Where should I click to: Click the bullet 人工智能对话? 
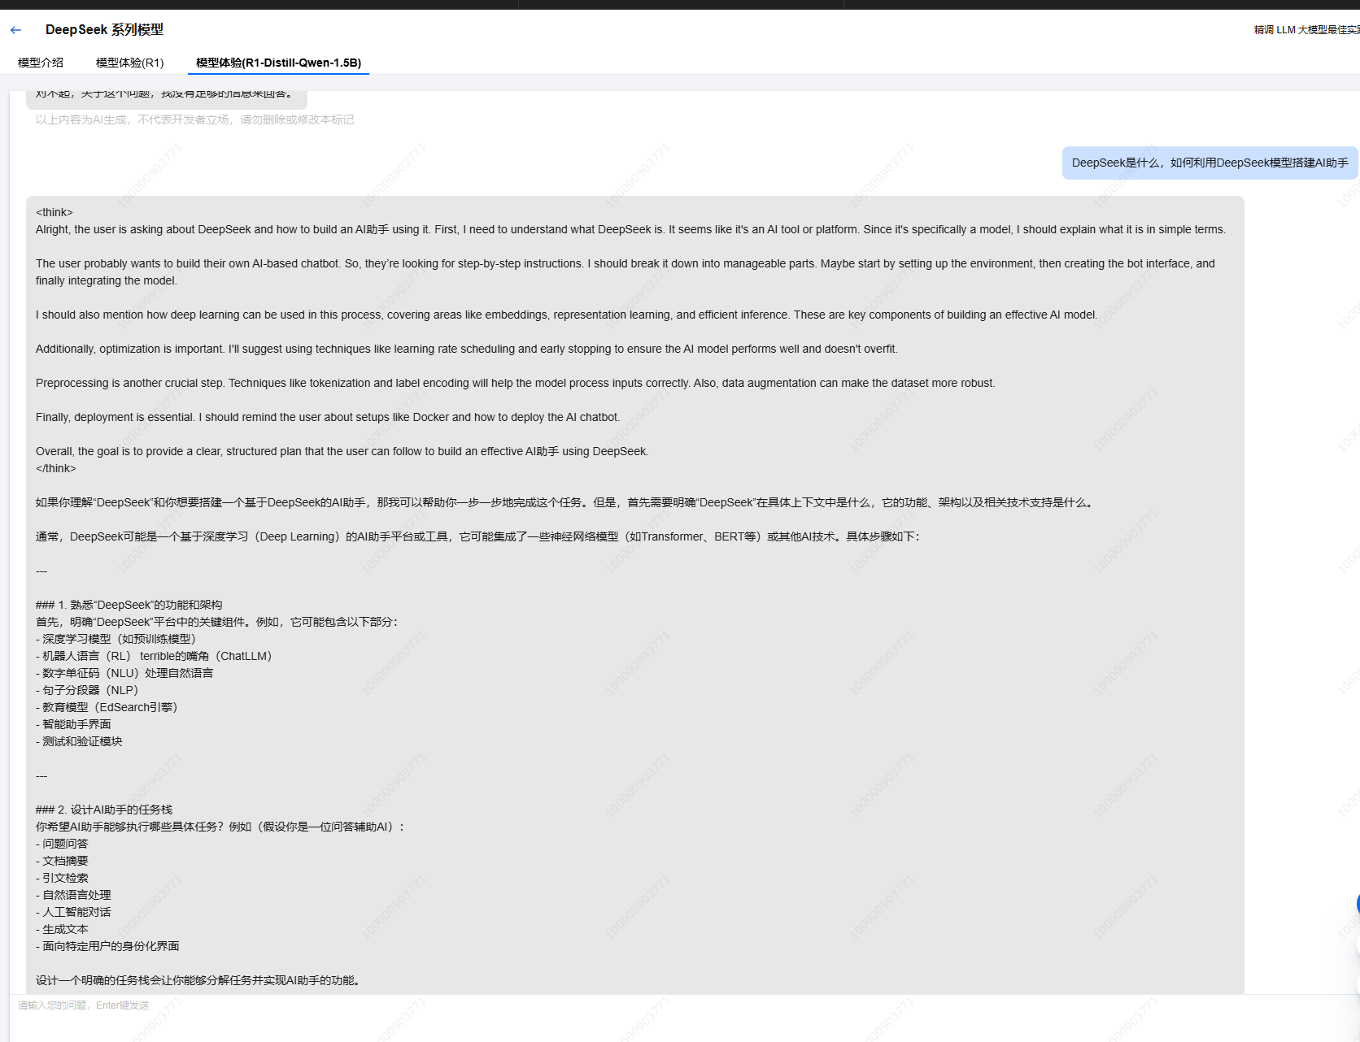pyautogui.click(x=73, y=912)
